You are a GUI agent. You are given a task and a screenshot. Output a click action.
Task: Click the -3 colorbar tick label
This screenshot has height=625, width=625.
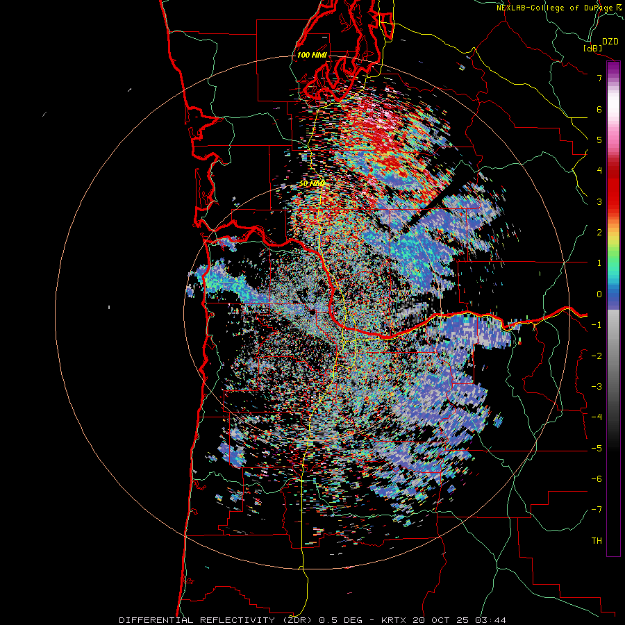tap(597, 387)
